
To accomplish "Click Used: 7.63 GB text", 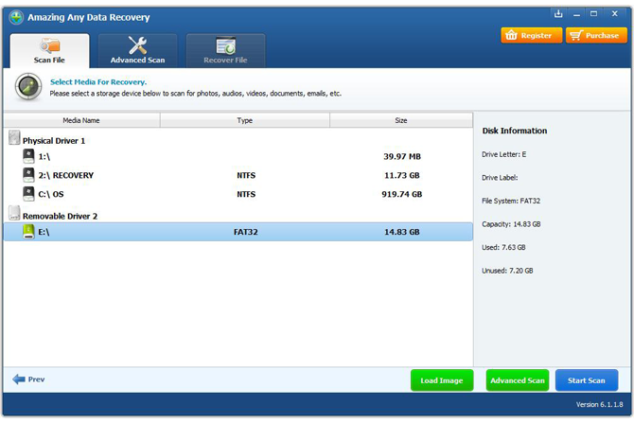I will (x=503, y=248).
